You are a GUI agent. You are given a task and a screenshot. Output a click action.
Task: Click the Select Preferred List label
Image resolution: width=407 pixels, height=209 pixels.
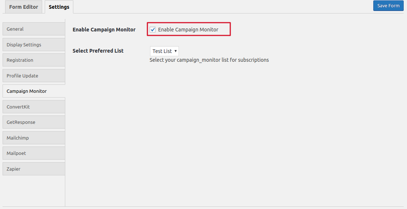pyautogui.click(x=98, y=51)
